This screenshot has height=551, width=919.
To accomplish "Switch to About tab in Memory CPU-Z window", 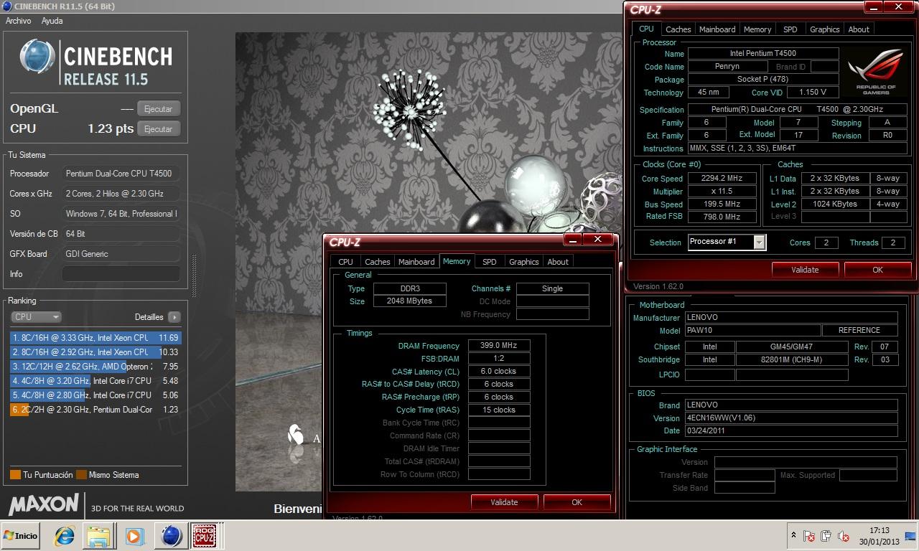I will (558, 262).
